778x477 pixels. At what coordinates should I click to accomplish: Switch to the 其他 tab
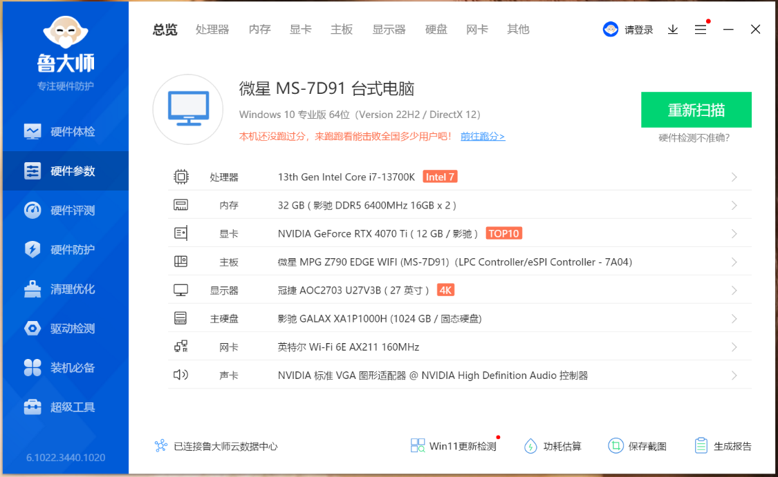518,30
